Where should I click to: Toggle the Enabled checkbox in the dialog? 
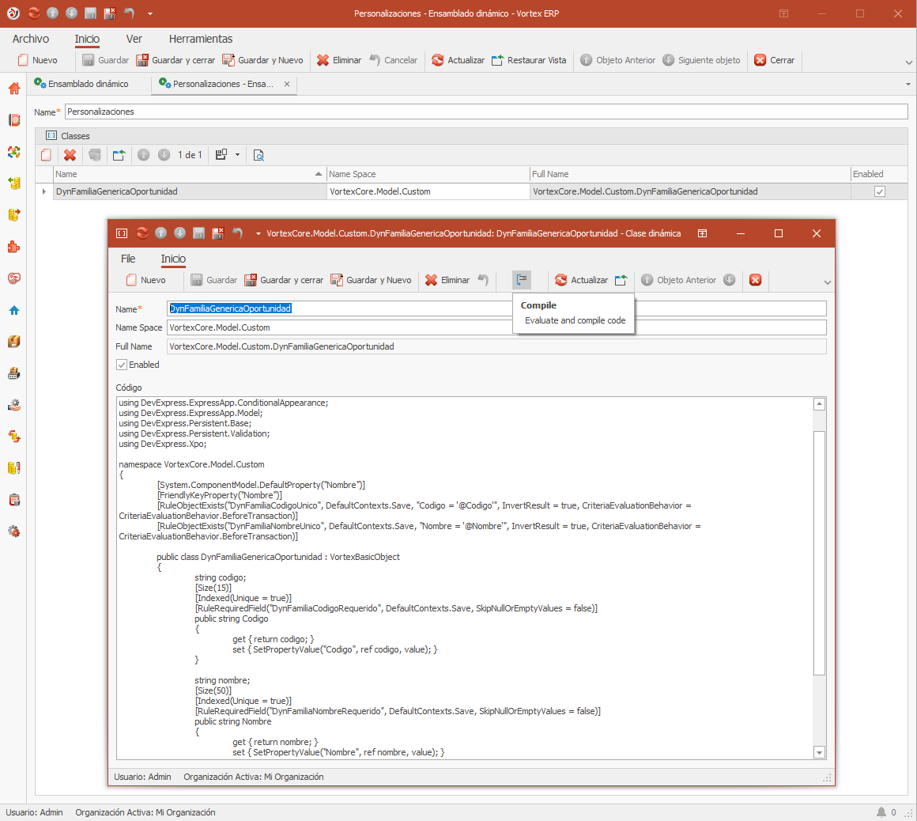coord(122,365)
